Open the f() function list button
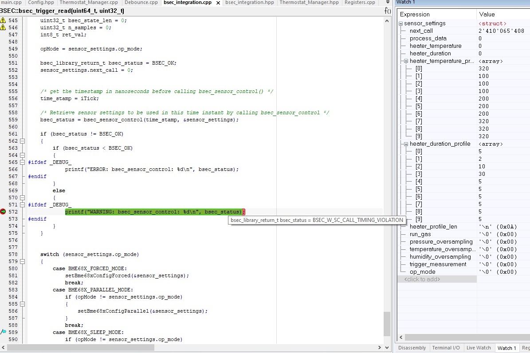The height and width of the screenshot is (353, 530). tap(388, 11)
